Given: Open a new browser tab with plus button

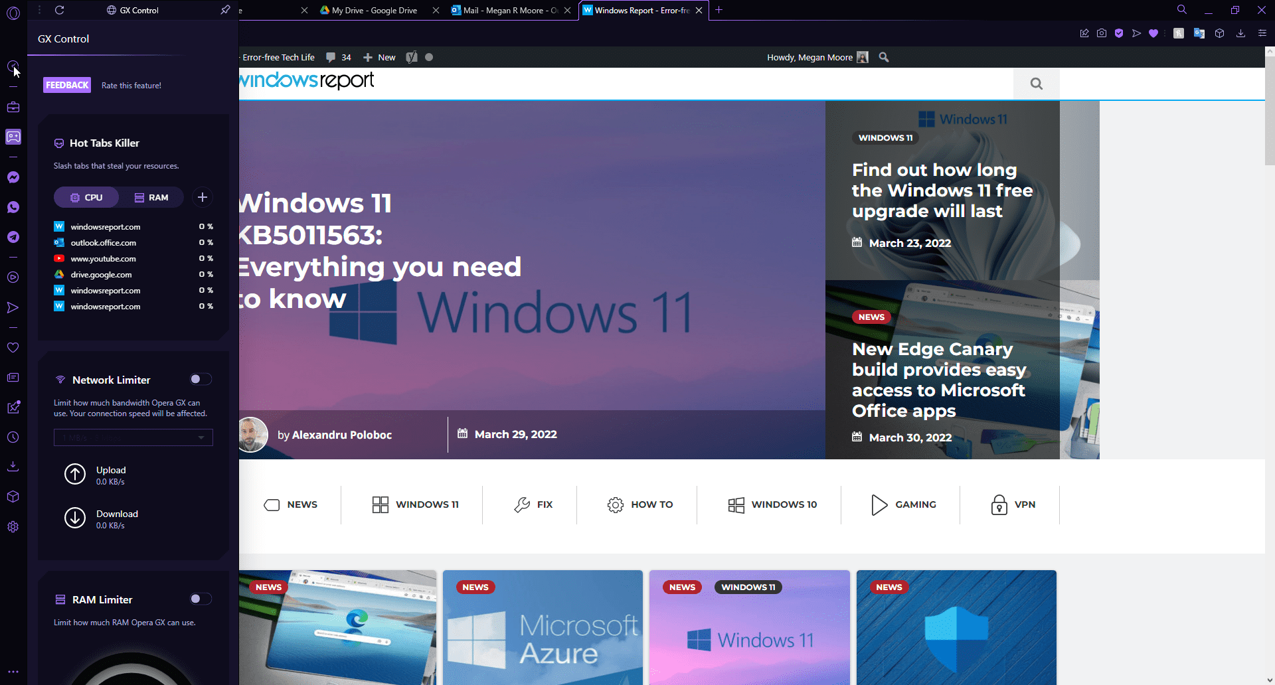Looking at the screenshot, I should (719, 10).
